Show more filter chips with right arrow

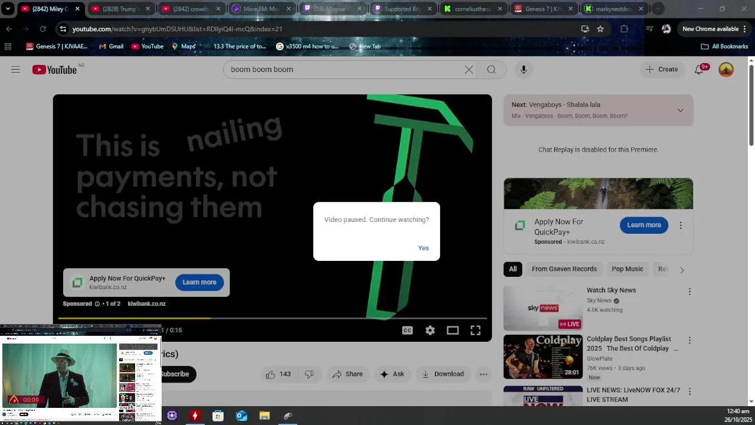click(x=682, y=270)
